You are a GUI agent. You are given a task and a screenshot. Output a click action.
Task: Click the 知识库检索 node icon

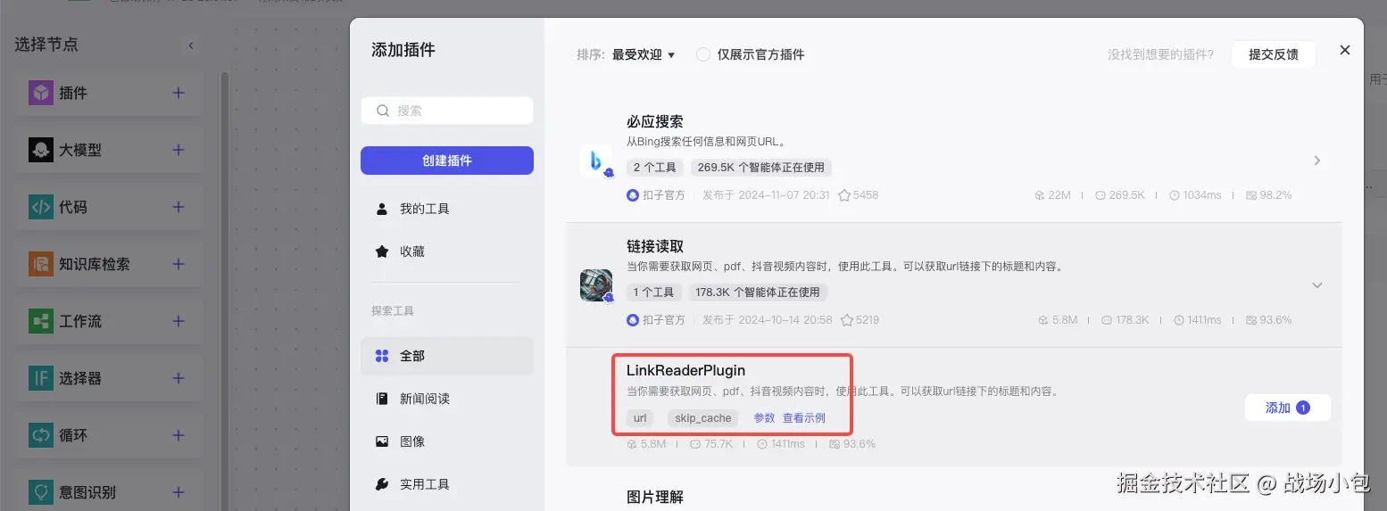41,264
